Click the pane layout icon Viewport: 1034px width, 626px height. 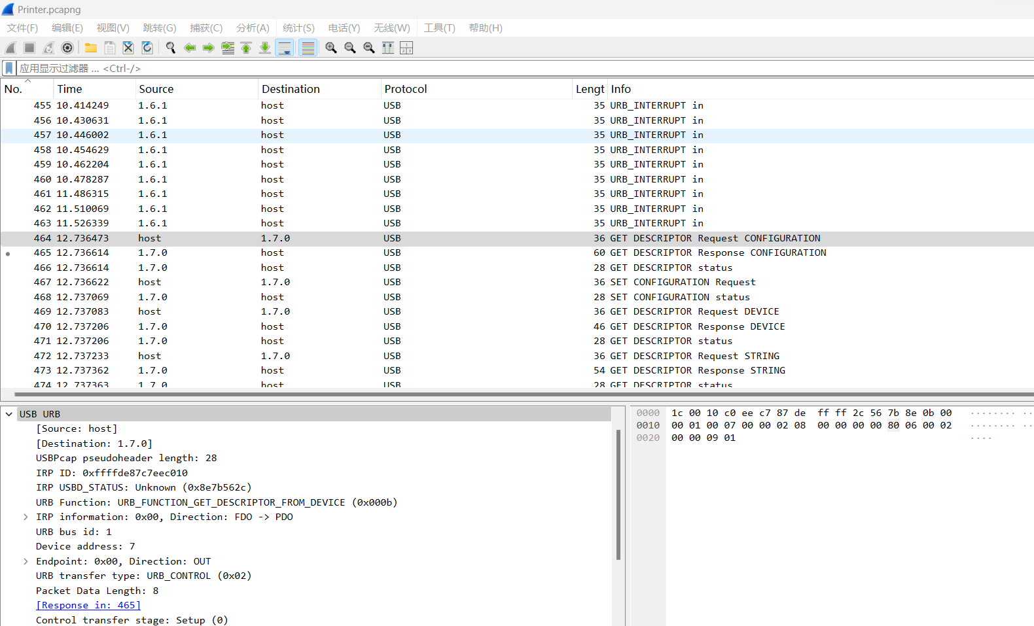406,48
